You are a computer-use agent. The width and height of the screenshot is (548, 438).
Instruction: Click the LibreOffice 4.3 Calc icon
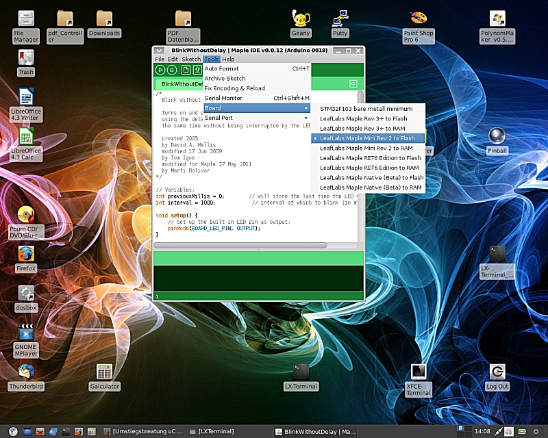point(26,144)
